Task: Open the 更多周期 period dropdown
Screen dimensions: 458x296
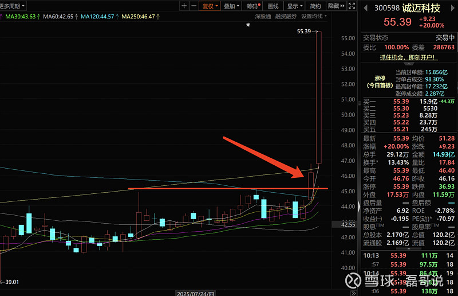Action: point(12,6)
